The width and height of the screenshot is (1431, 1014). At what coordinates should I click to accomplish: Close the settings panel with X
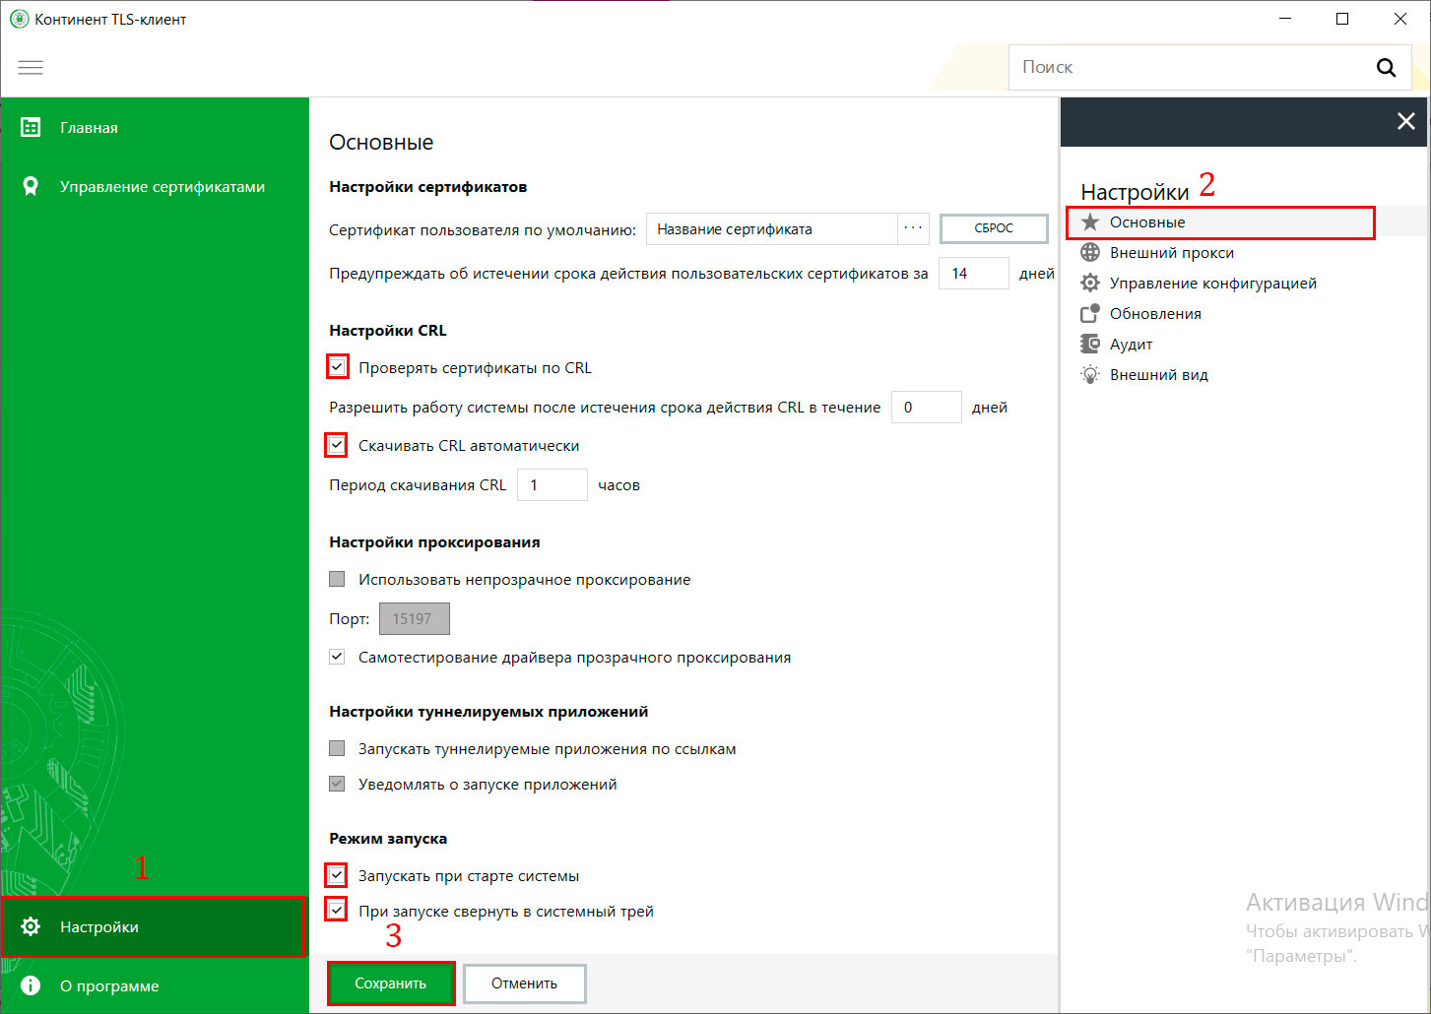pos(1405,121)
